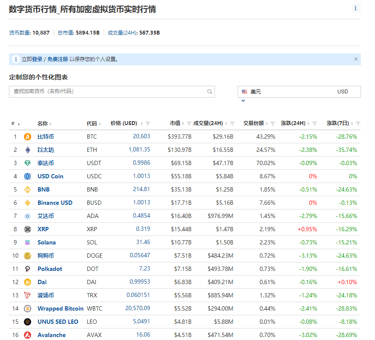Click the login link in banner
This screenshot has width=375, height=340.
click(37, 59)
